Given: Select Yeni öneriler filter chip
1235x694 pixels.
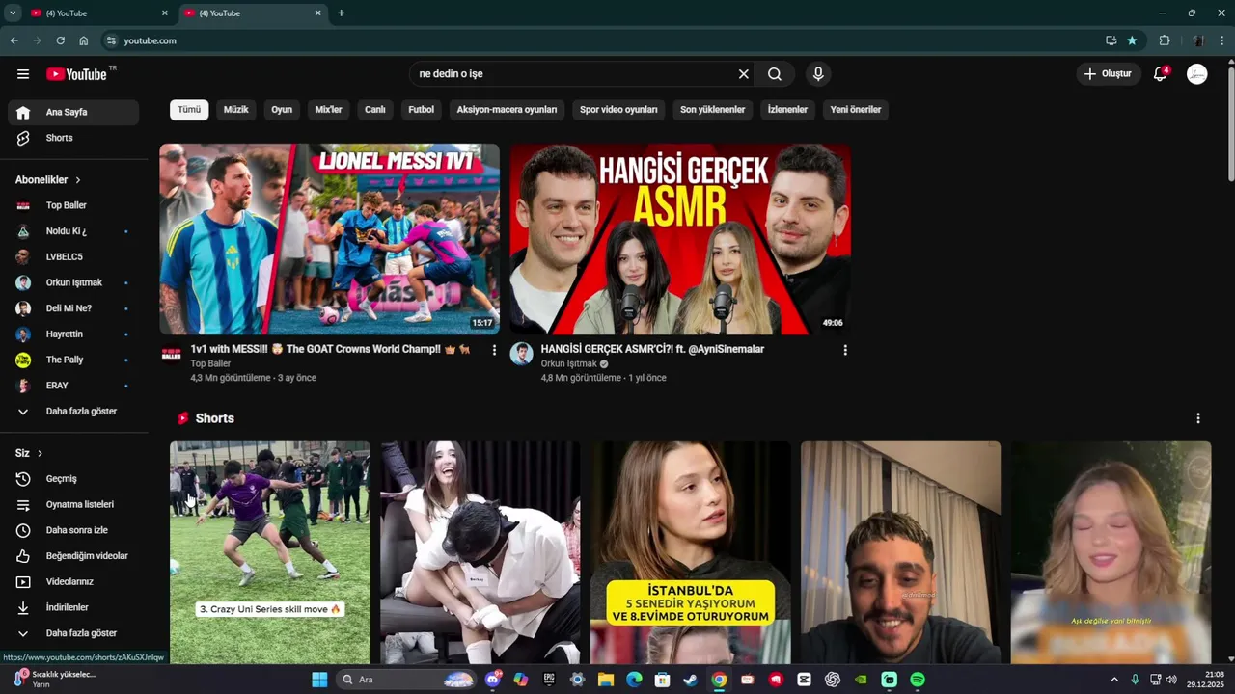Looking at the screenshot, I should click(x=856, y=110).
